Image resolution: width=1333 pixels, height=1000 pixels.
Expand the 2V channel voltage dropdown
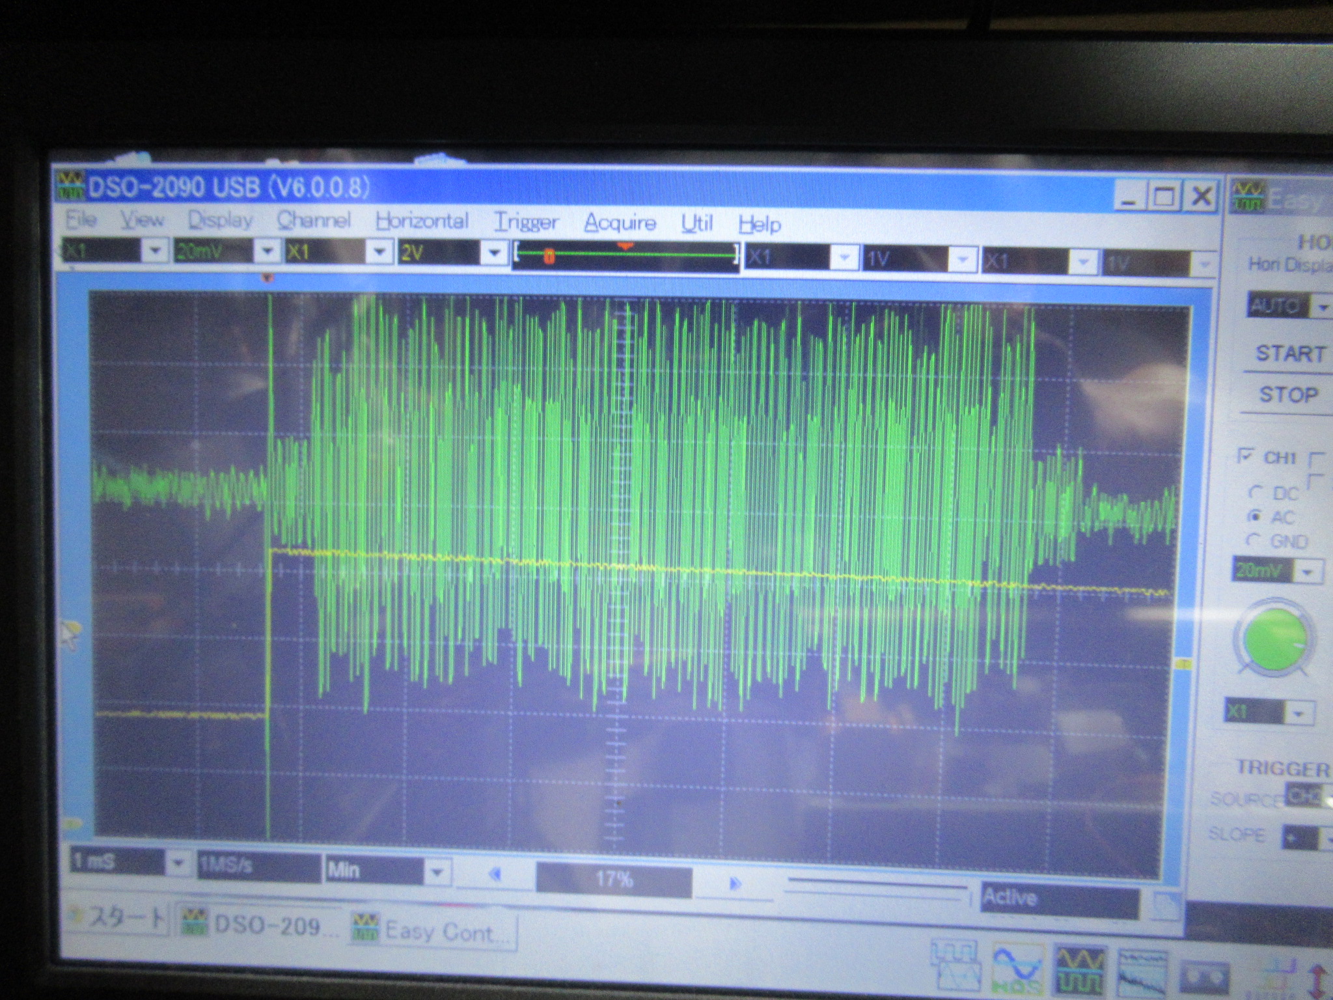[494, 252]
